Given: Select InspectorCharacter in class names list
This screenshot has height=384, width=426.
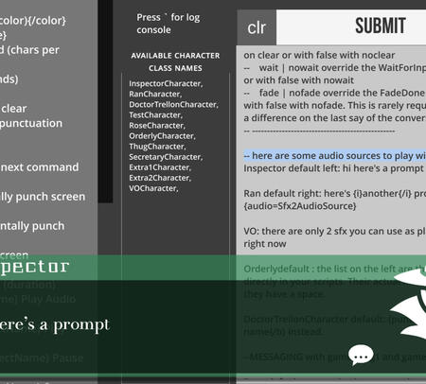Looking at the screenshot, I should (x=166, y=83).
